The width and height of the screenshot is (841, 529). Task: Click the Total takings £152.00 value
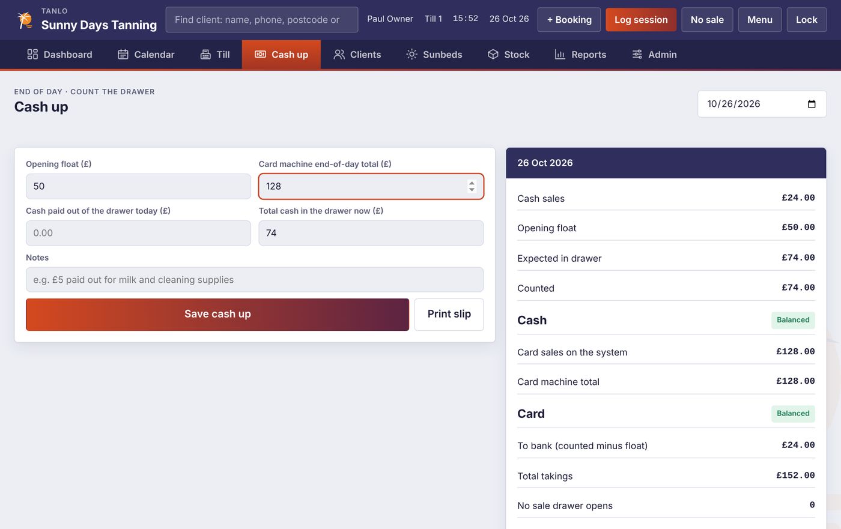tap(795, 476)
